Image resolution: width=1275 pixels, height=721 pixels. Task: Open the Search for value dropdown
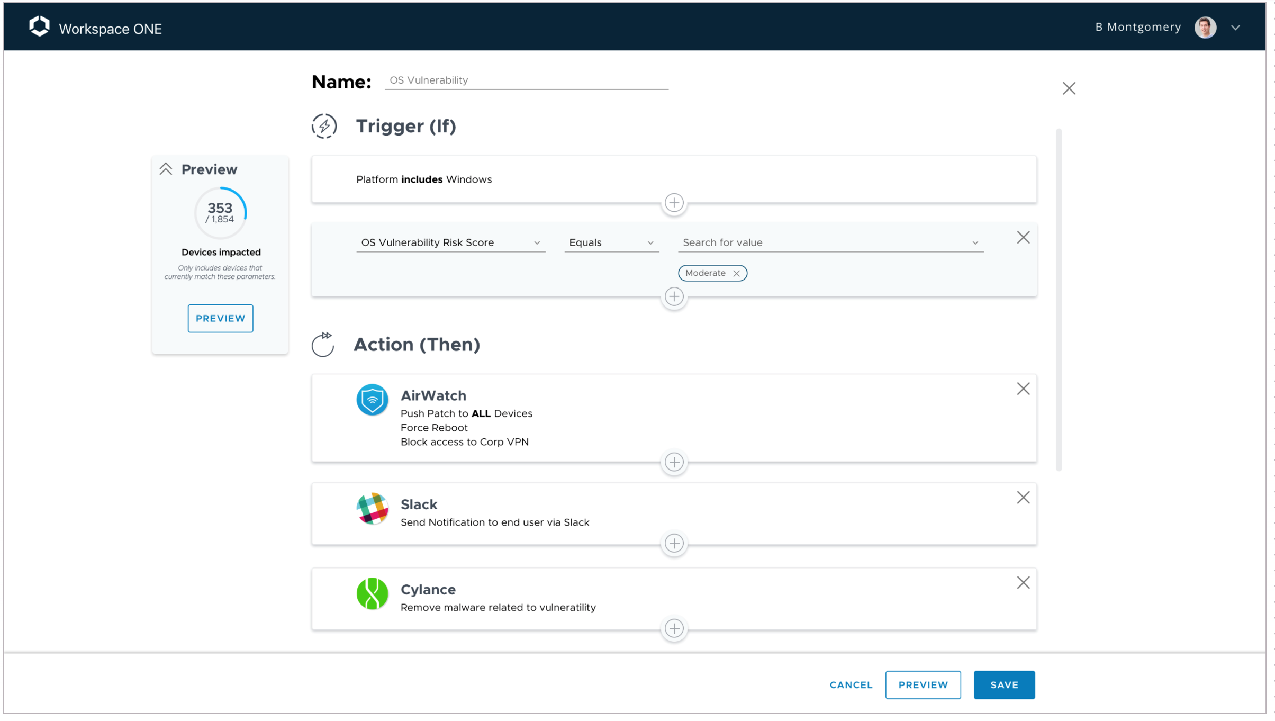coord(830,242)
